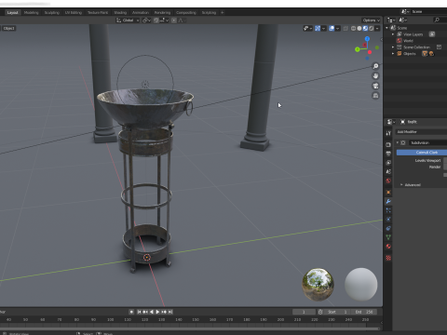The height and width of the screenshot is (335, 447).
Task: Toggle auto keying record button
Action: [x=131, y=312]
